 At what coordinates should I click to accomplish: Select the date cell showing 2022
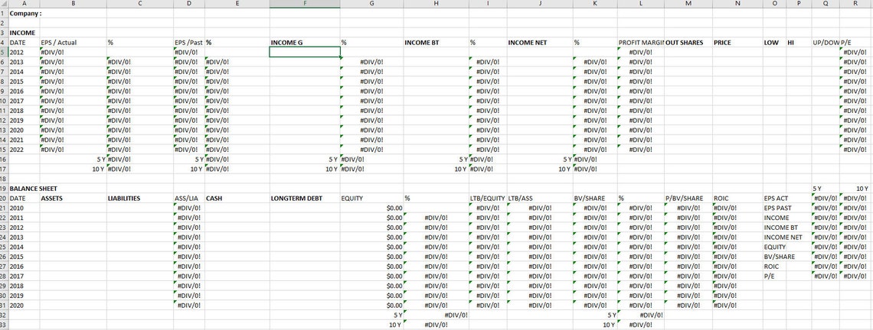click(x=24, y=150)
